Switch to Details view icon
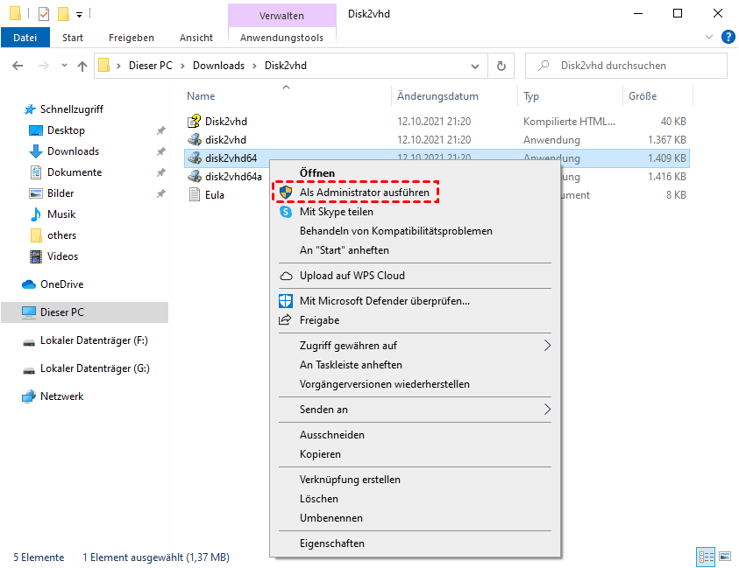 click(706, 557)
